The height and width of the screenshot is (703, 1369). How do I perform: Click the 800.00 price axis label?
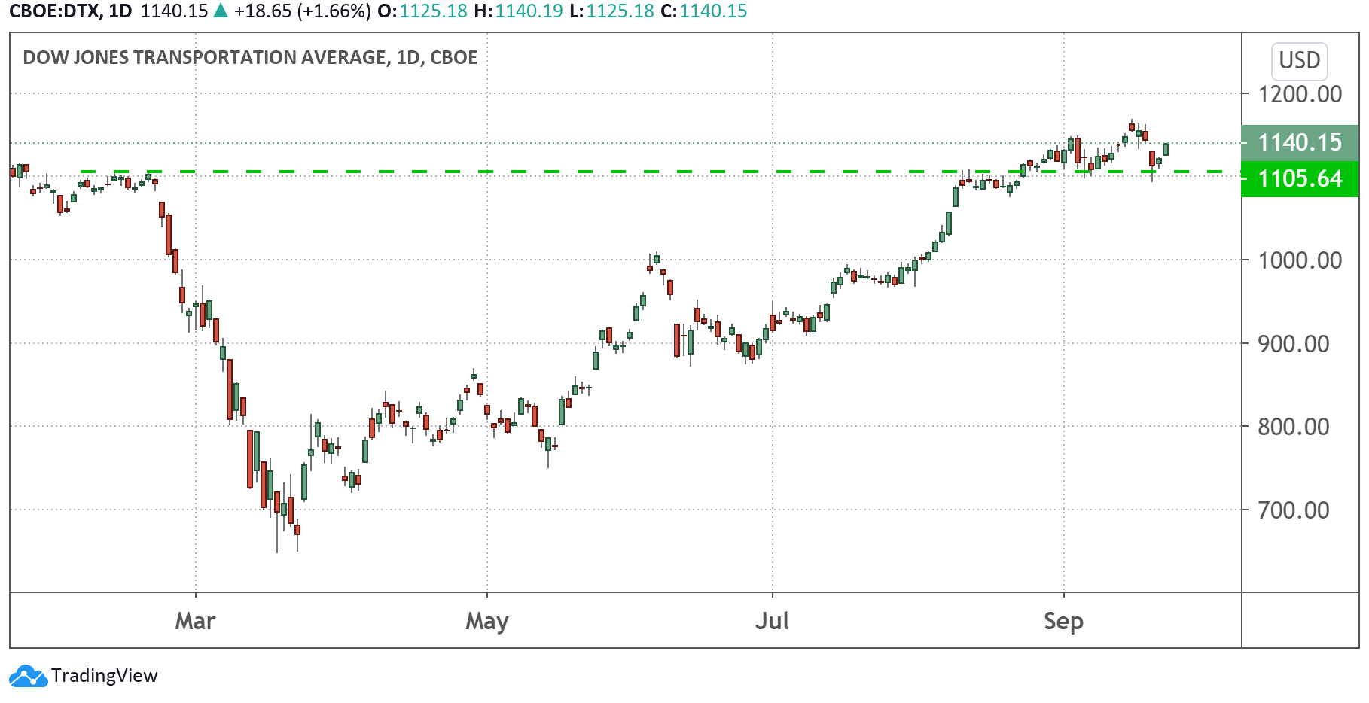click(x=1294, y=427)
